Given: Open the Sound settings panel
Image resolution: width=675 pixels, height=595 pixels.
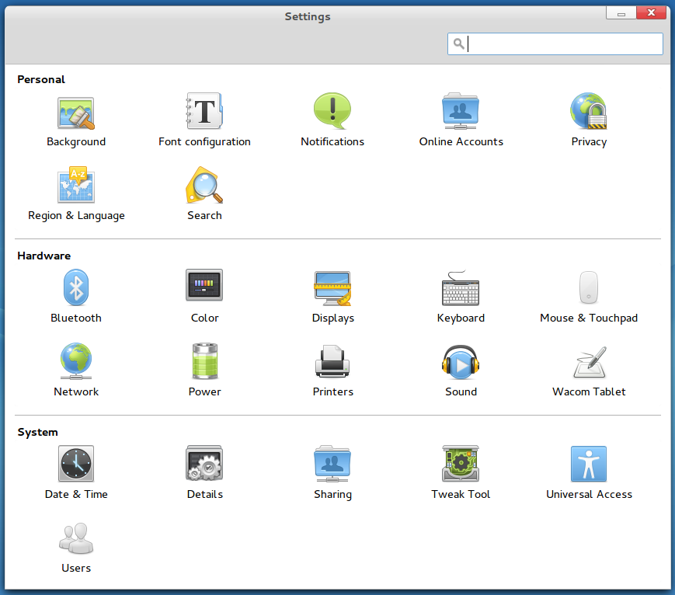Looking at the screenshot, I should [461, 368].
